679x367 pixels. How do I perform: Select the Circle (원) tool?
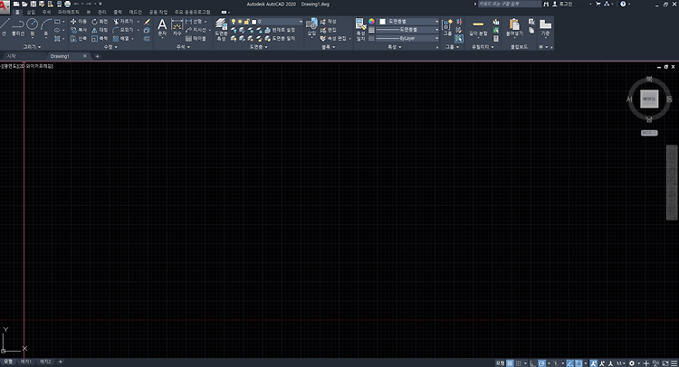point(33,27)
